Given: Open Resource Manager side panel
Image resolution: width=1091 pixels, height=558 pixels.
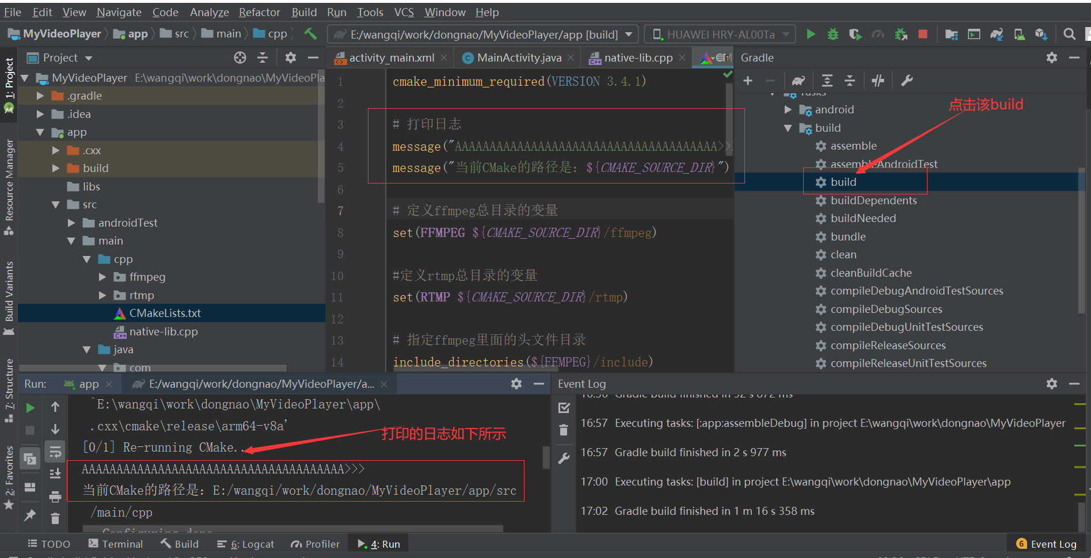Looking at the screenshot, I should coord(9,187).
